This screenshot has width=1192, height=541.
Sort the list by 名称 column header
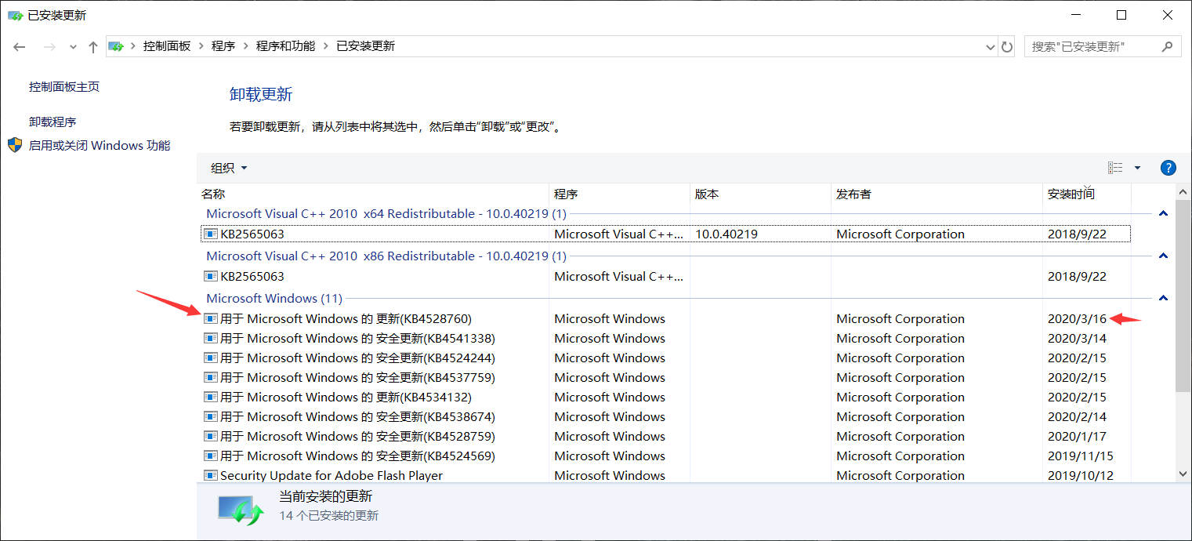tap(373, 194)
